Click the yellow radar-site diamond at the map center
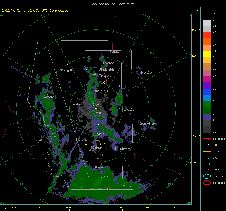 [96, 109]
